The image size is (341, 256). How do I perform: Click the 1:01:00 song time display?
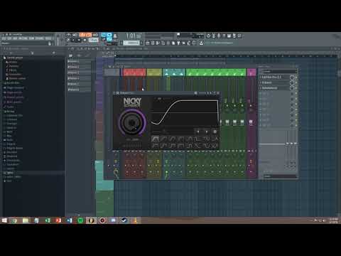(134, 36)
